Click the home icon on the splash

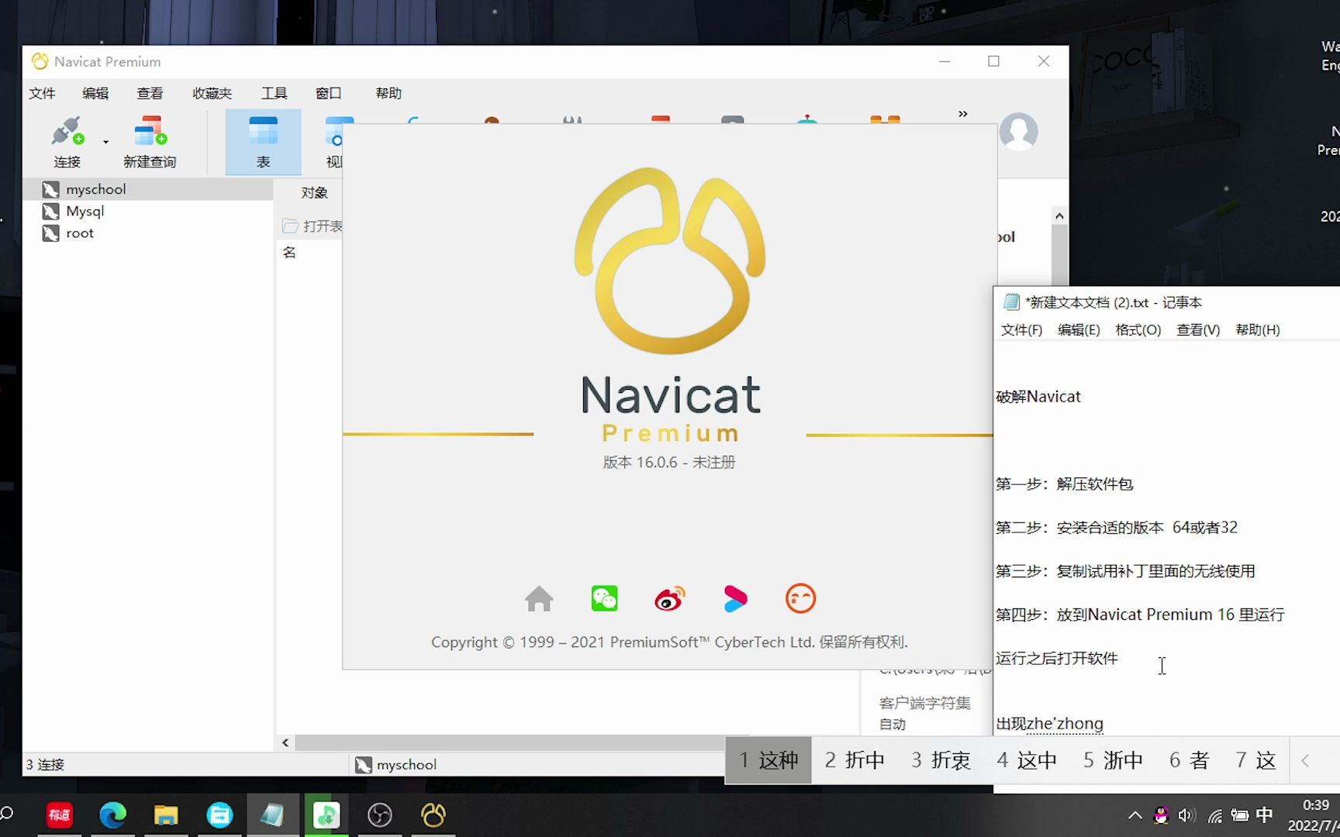(539, 599)
